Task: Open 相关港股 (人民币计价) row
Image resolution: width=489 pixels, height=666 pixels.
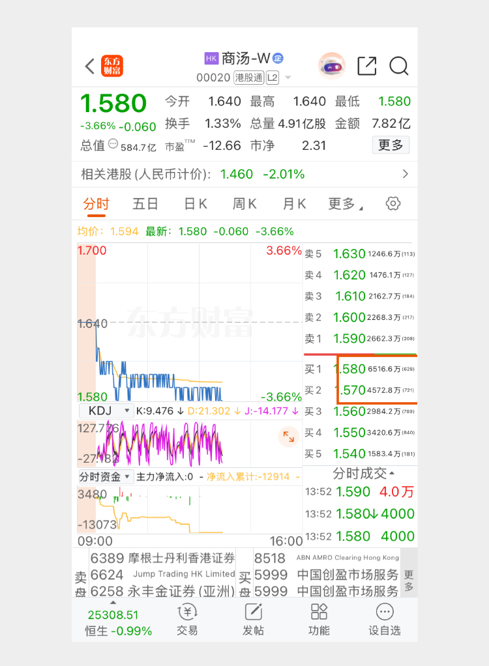Action: click(244, 174)
